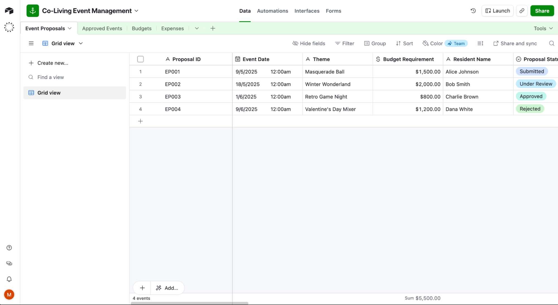This screenshot has height=305, width=558.
Task: Open the Filter option
Action: 344,43
